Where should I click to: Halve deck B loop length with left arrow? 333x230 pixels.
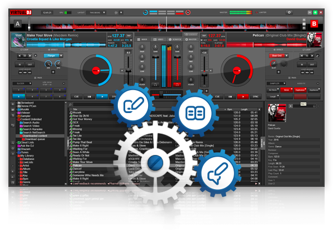pos(302,56)
